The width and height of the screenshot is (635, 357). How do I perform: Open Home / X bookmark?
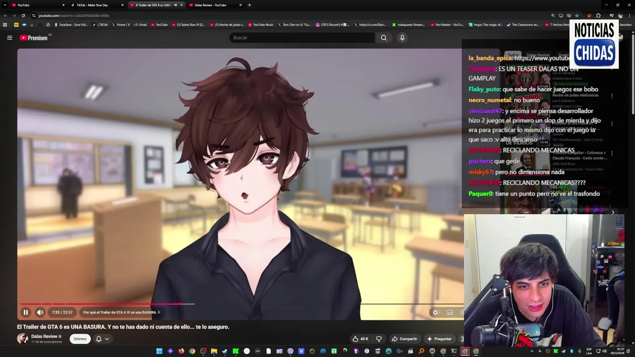click(x=121, y=24)
